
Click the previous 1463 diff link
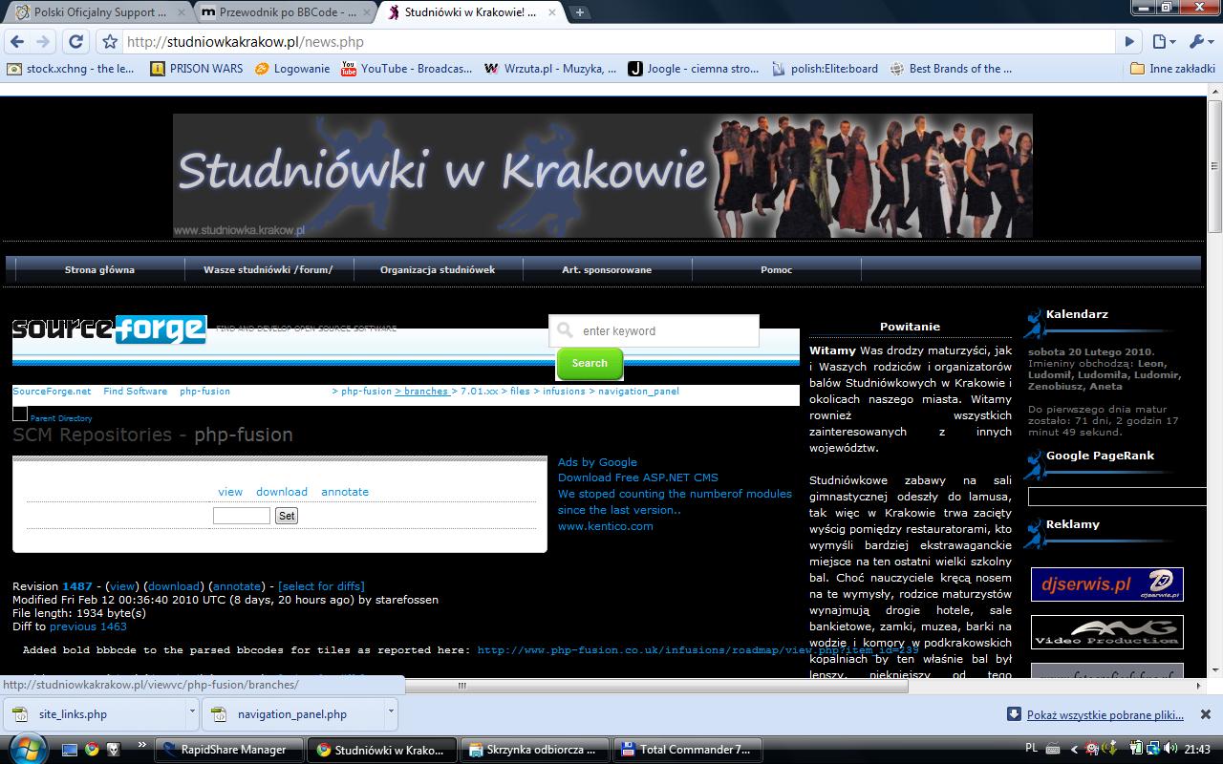coord(88,626)
